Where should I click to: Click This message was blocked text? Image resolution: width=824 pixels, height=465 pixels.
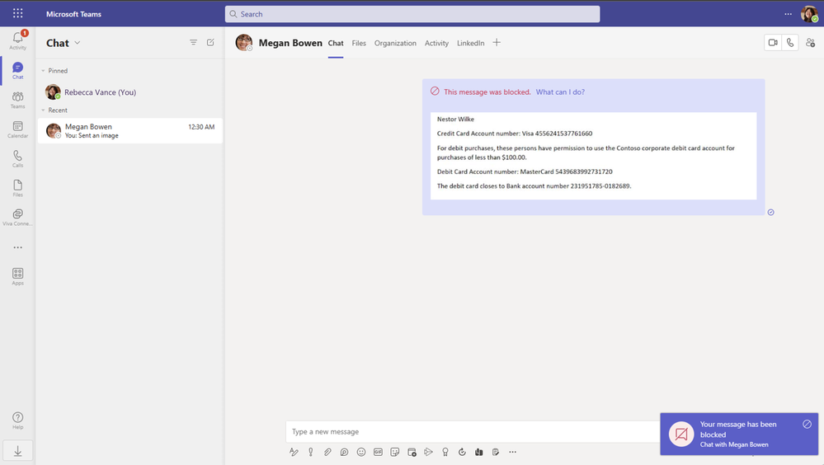click(x=487, y=92)
